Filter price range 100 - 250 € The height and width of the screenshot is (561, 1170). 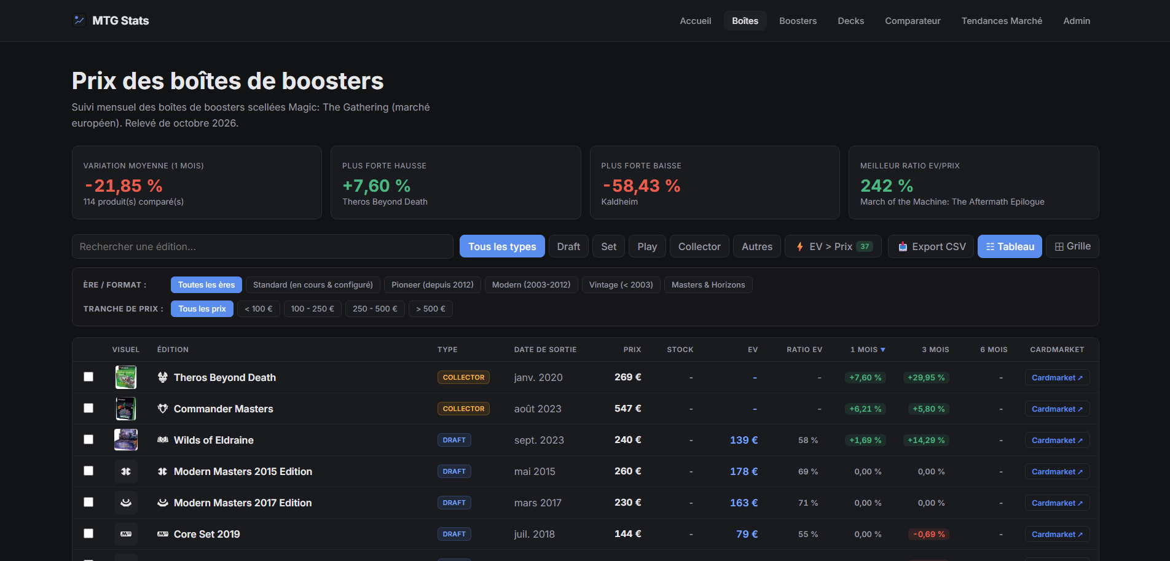pyautogui.click(x=313, y=309)
